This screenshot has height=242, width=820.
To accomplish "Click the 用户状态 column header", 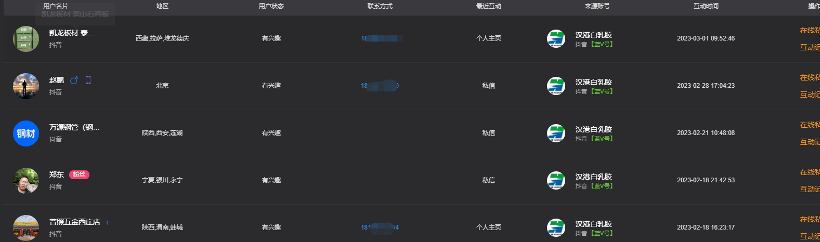I will click(x=271, y=6).
